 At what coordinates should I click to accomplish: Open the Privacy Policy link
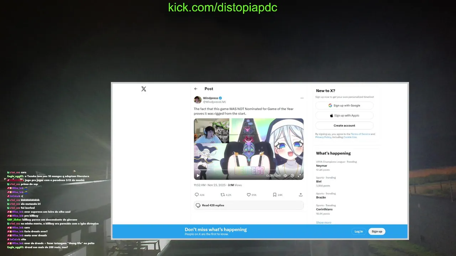[323, 137]
